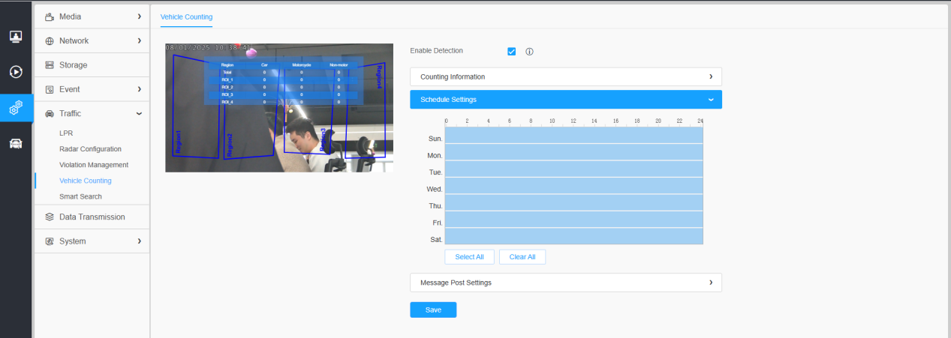Click the Wed. schedule timeline row
Screen dimensions: 951x338
click(x=574, y=185)
